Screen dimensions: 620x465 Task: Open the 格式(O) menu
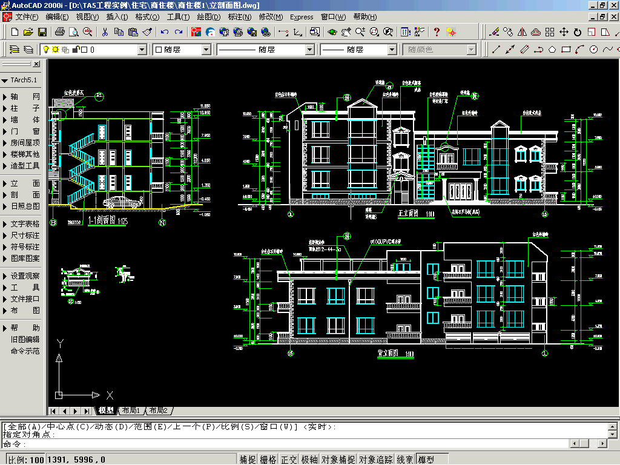pyautogui.click(x=147, y=17)
